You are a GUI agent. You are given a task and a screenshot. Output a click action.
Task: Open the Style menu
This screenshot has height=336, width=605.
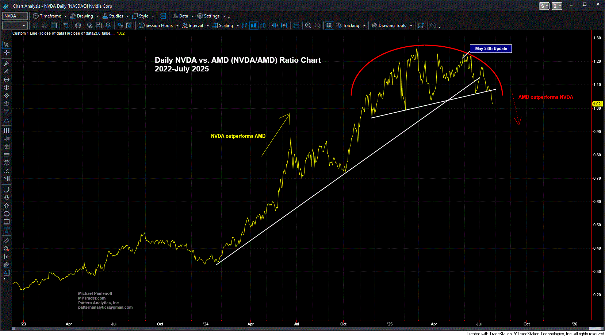(141, 16)
